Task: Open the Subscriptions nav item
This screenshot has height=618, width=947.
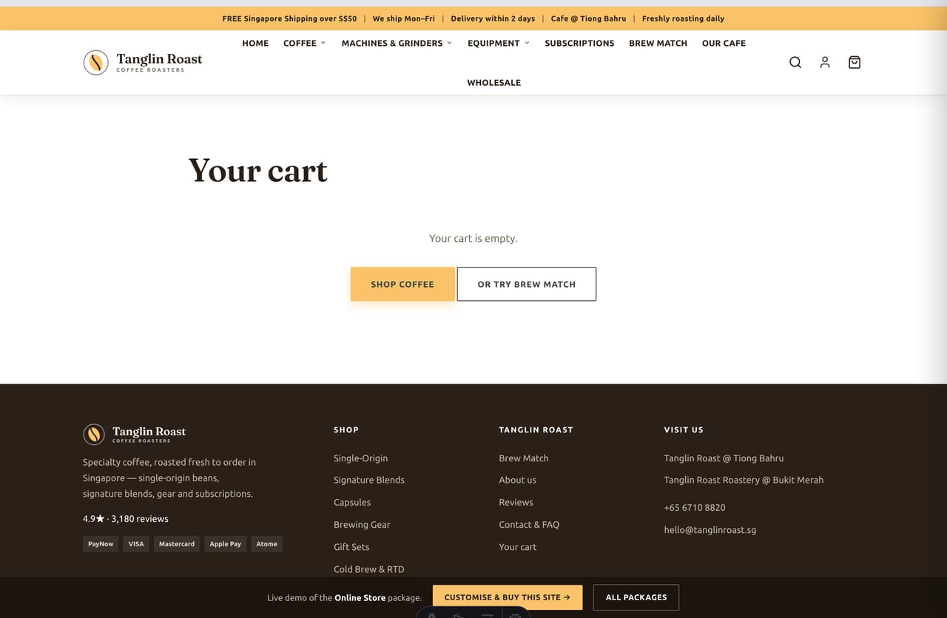Action: (x=579, y=43)
